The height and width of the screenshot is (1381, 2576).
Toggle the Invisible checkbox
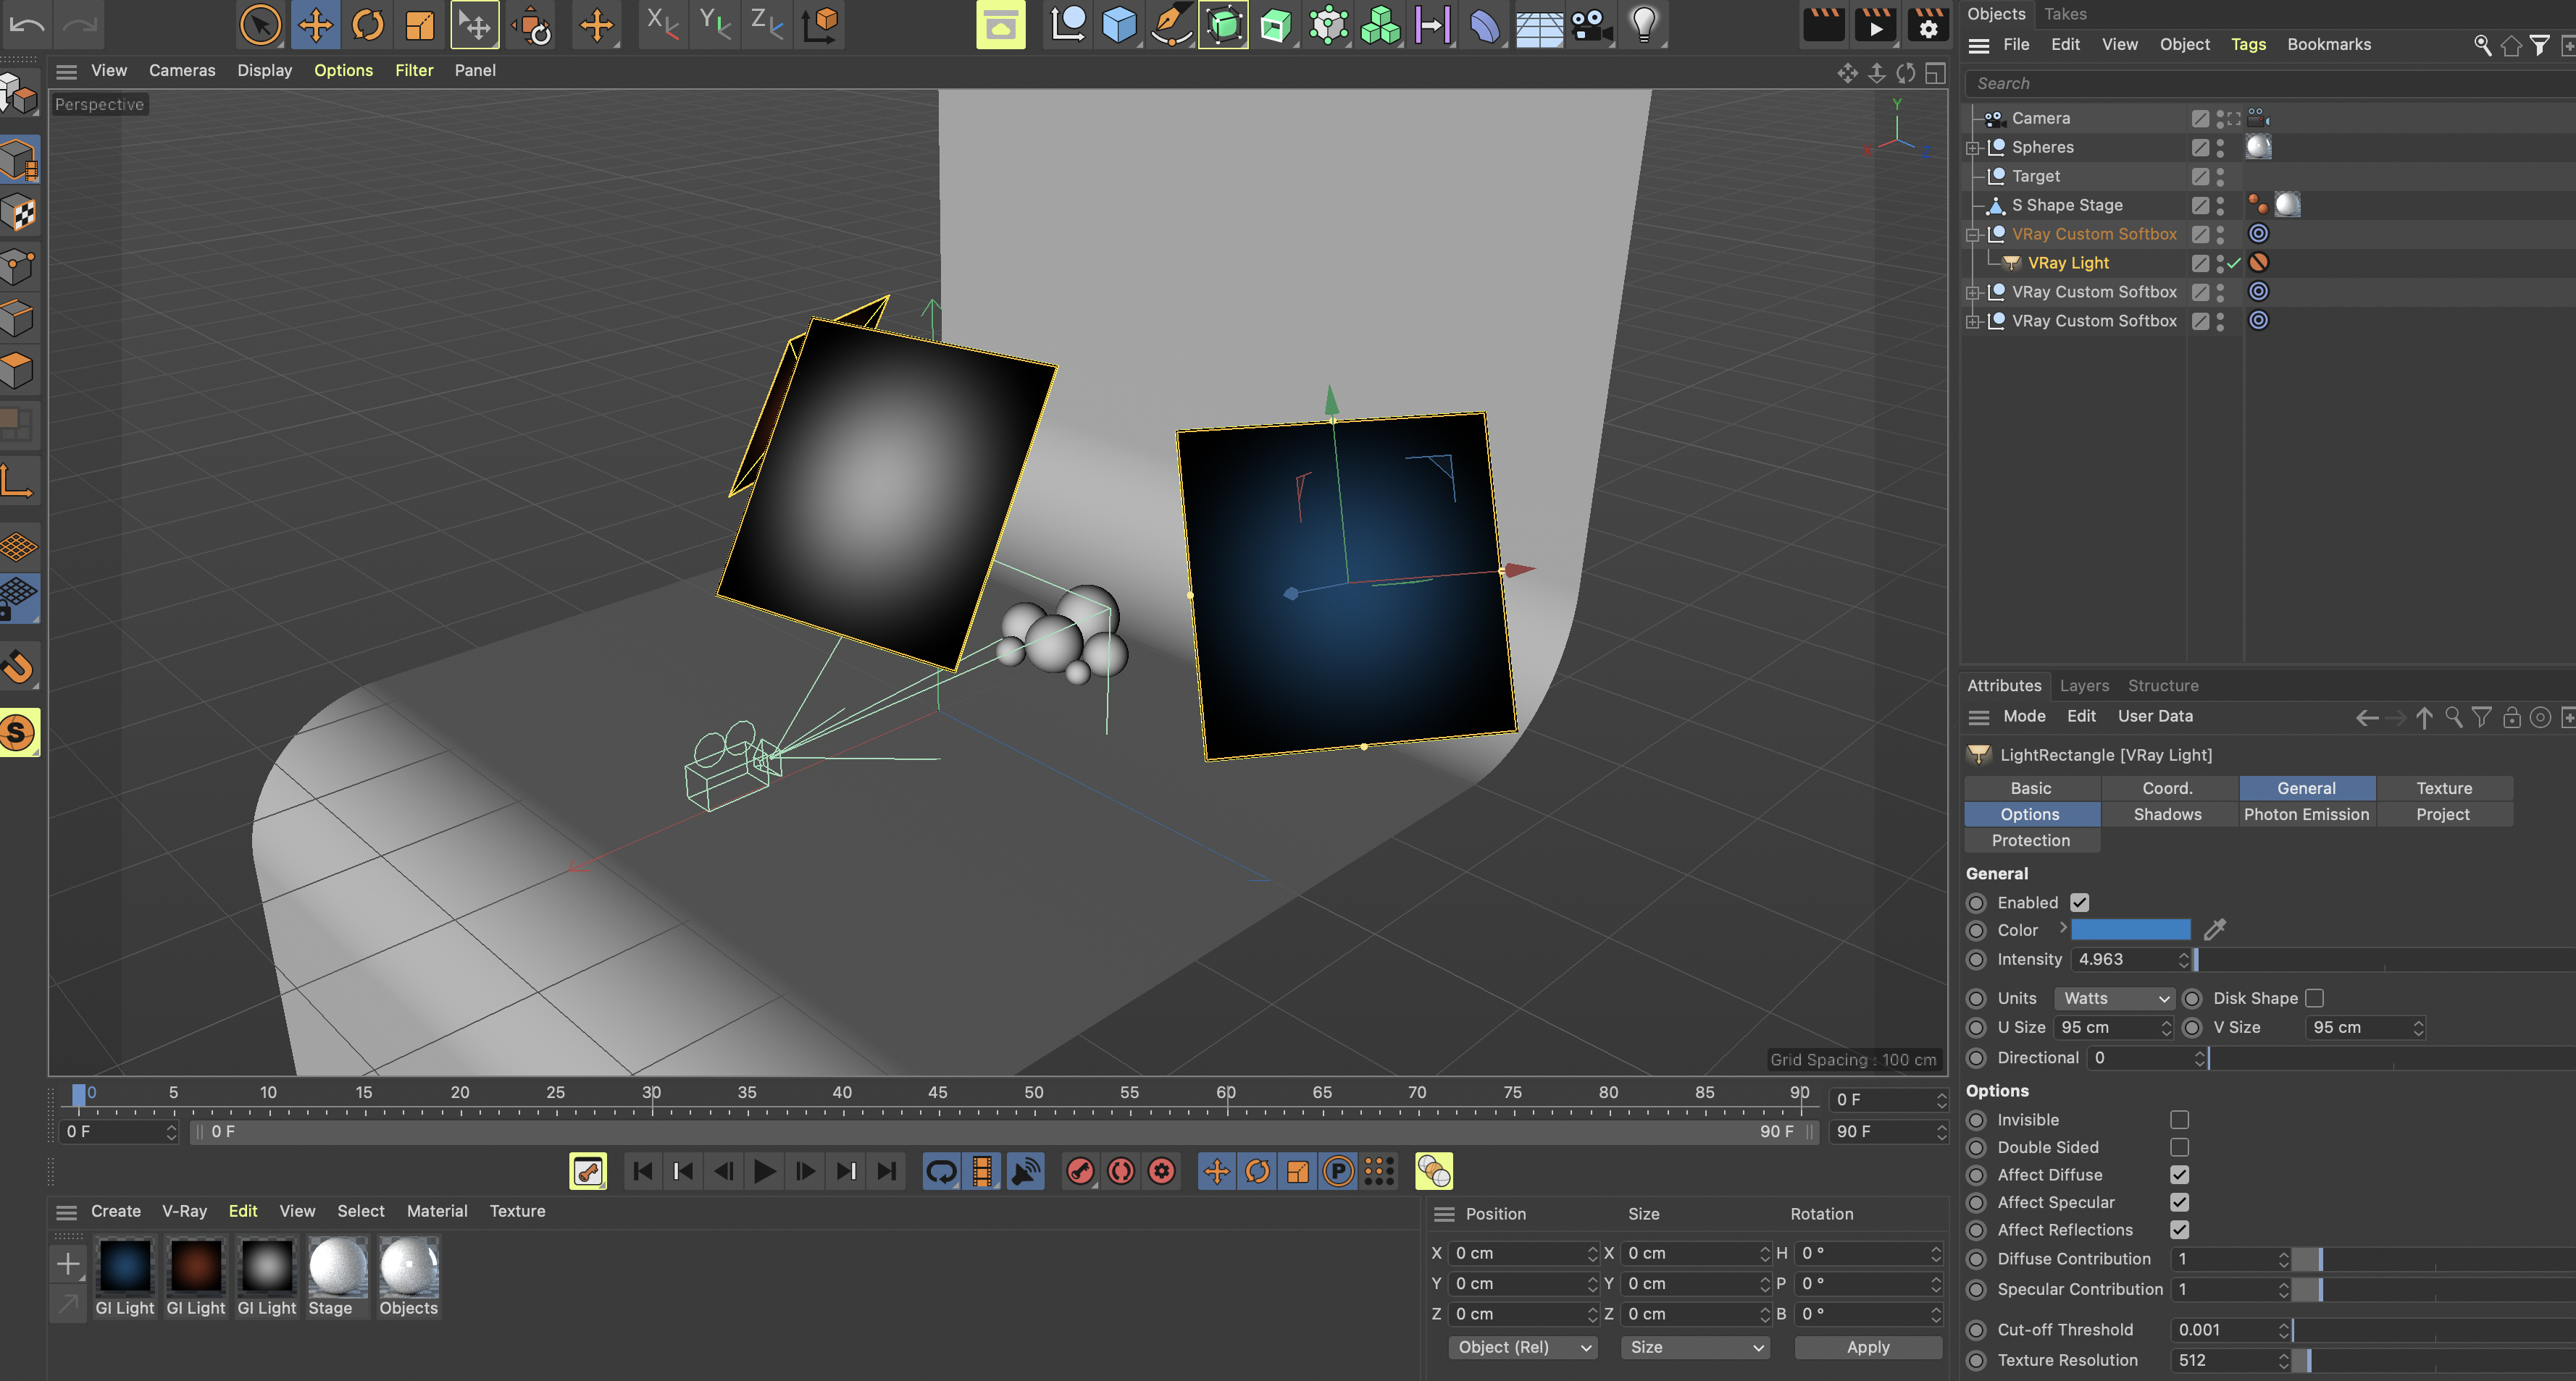[2179, 1120]
